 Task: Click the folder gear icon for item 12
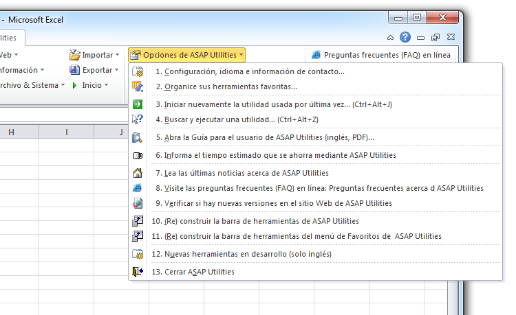tap(138, 254)
